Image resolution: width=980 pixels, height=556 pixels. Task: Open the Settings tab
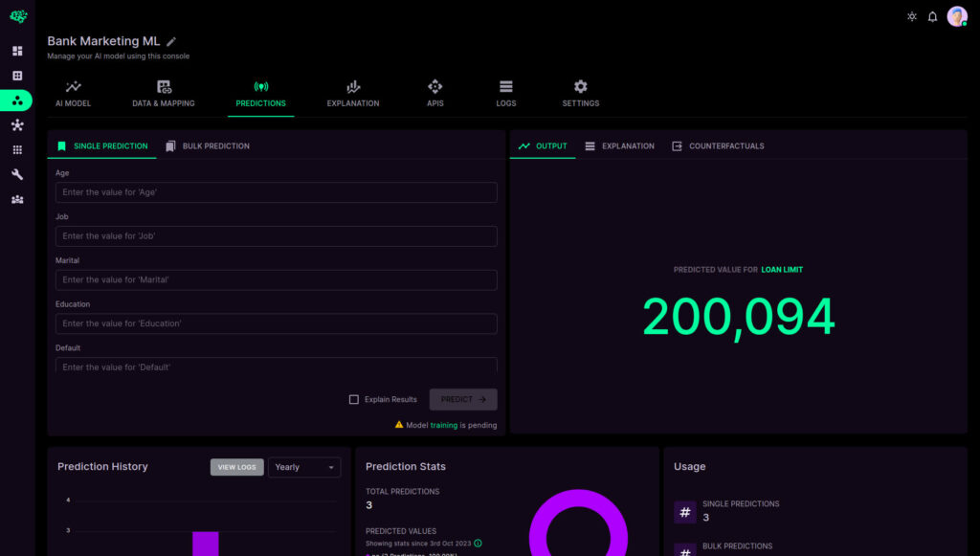(x=581, y=94)
